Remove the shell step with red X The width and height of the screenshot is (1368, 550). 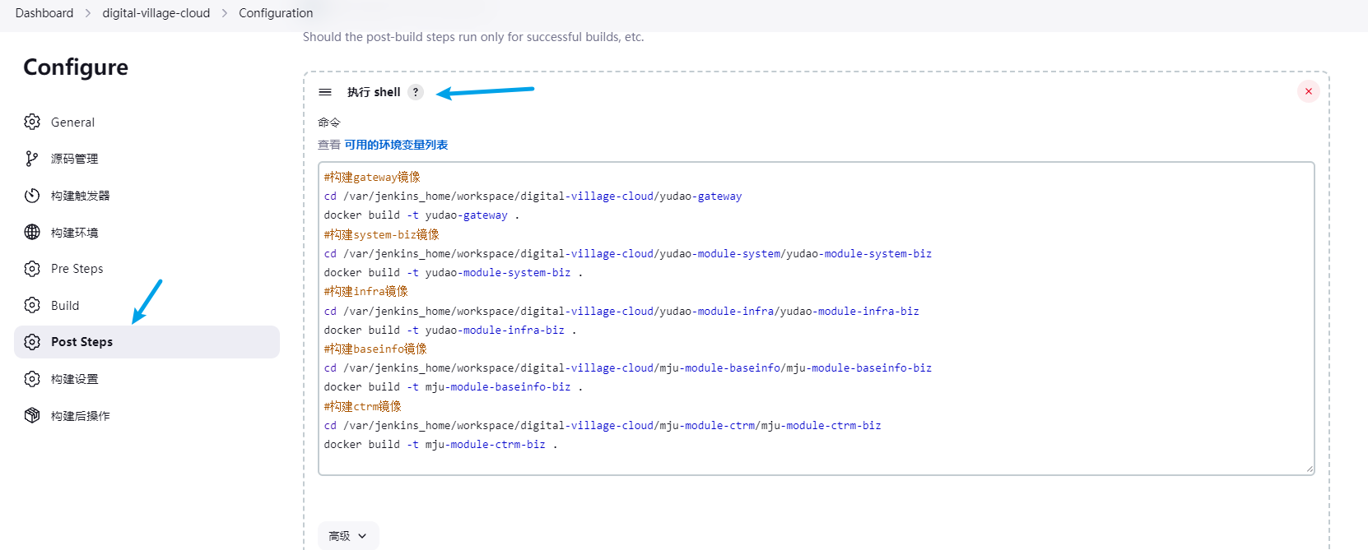[x=1308, y=91]
